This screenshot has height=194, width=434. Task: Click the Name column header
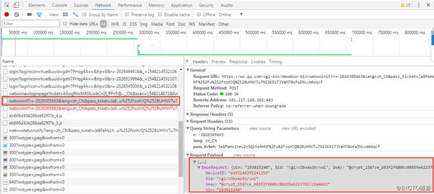[92, 61]
